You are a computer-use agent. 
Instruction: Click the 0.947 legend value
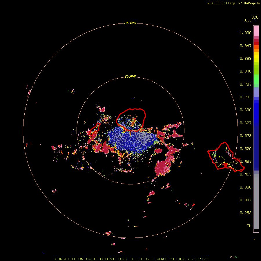(x=246, y=46)
